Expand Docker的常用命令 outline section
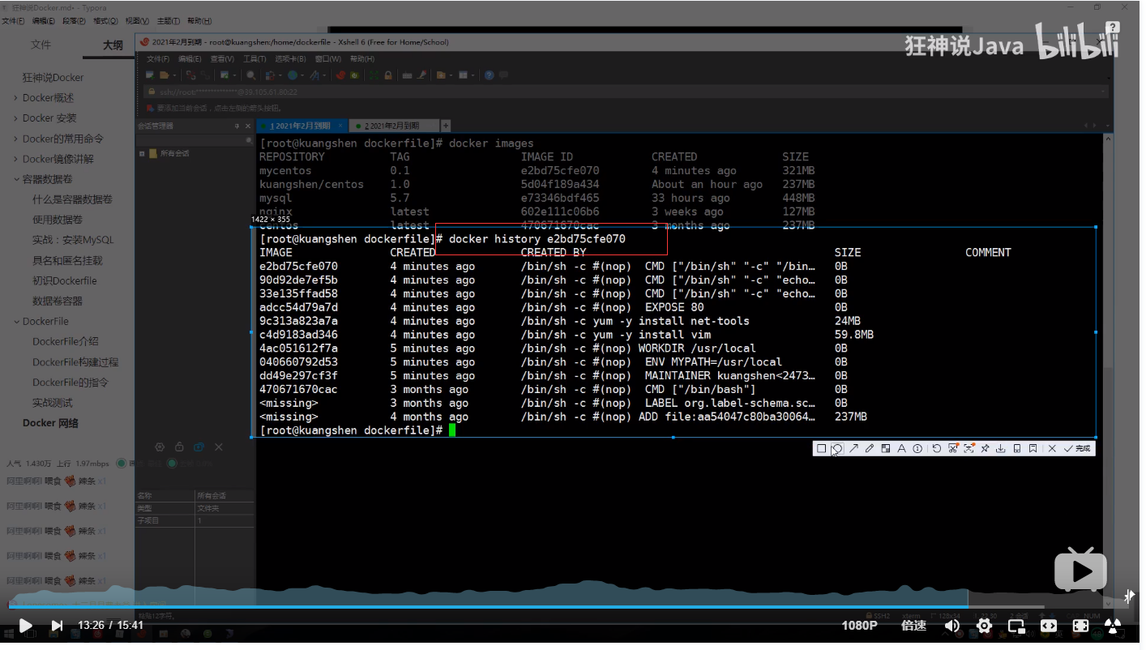The height and width of the screenshot is (650, 1146). pyautogui.click(x=16, y=139)
